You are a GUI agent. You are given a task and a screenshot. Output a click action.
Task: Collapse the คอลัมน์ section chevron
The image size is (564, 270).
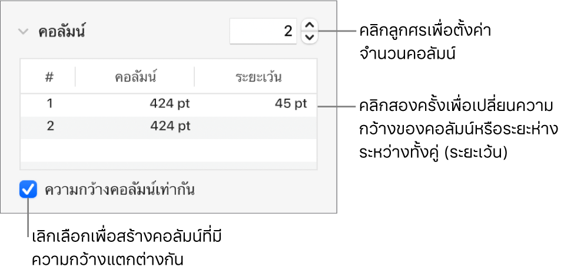click(x=23, y=32)
